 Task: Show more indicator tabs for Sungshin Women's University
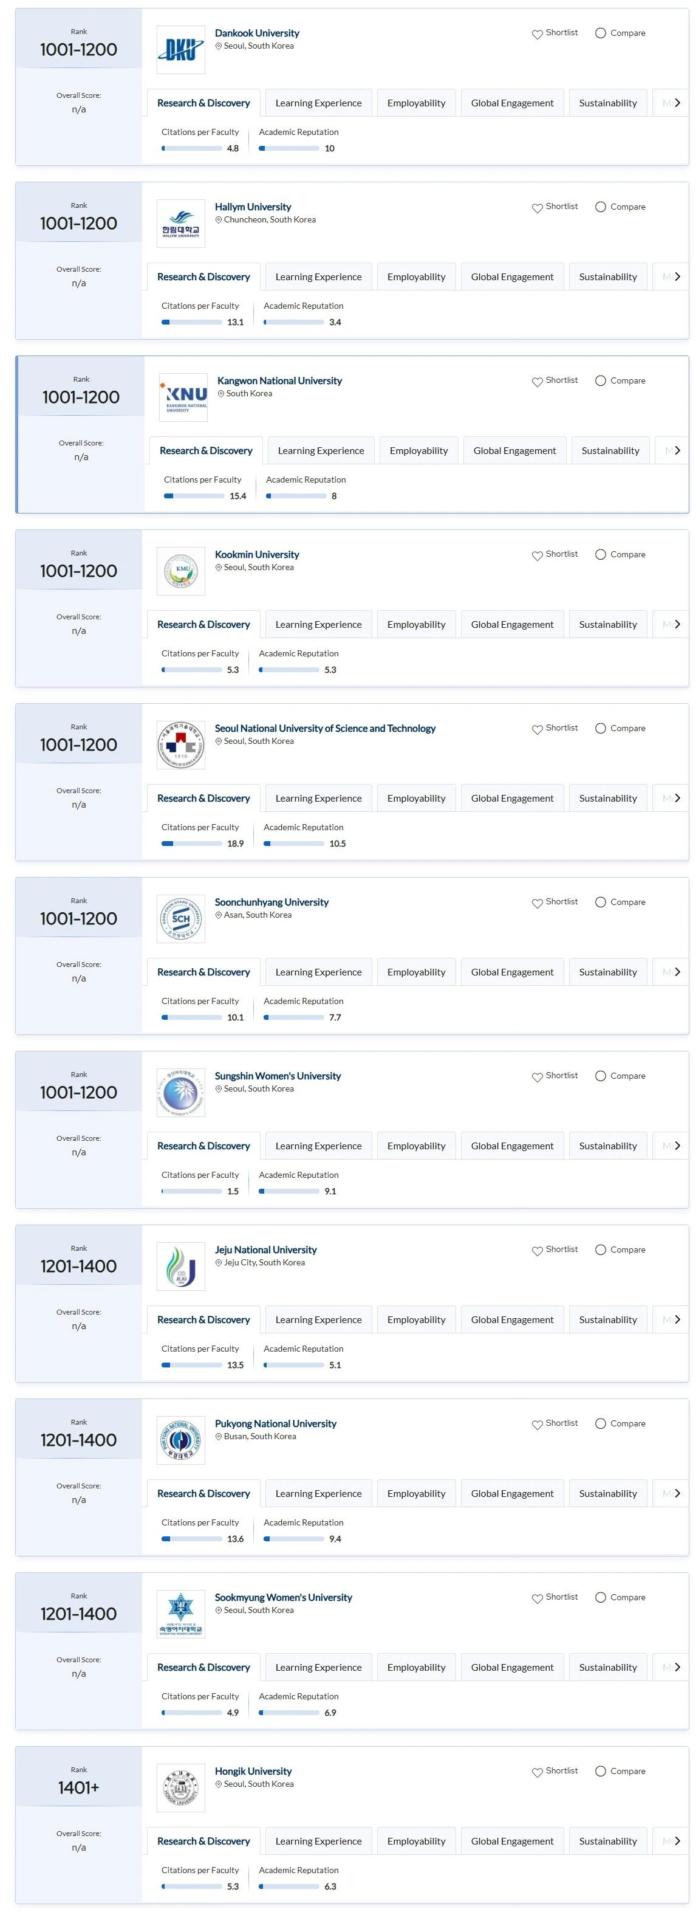677,1145
